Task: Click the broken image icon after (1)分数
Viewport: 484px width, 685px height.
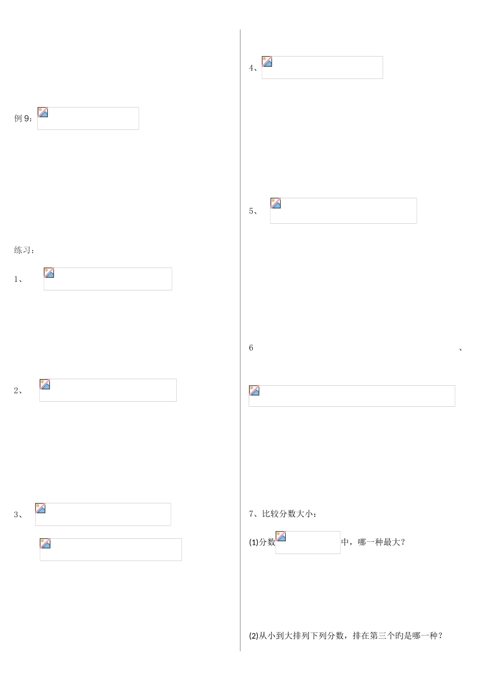Action: tap(281, 536)
